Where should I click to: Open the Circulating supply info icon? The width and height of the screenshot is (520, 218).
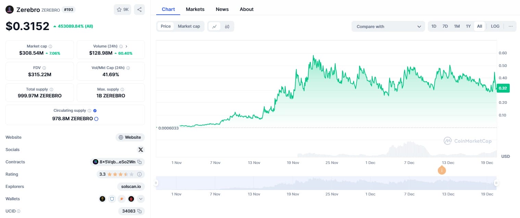(x=89, y=111)
